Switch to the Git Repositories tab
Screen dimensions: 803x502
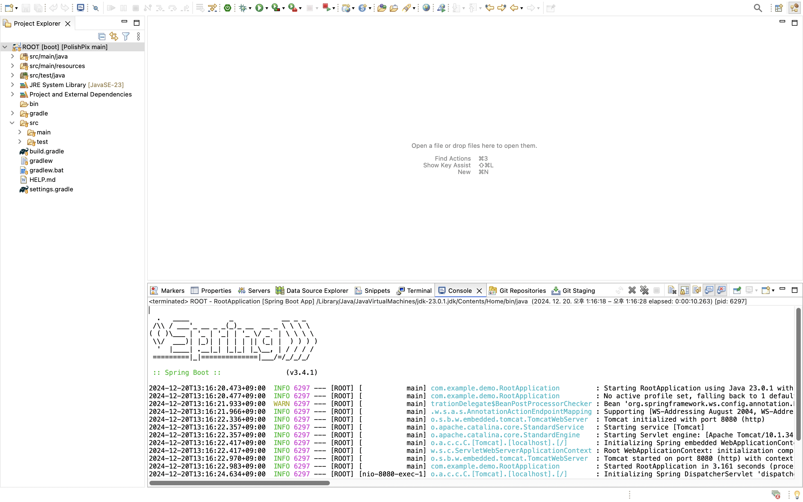click(x=517, y=291)
